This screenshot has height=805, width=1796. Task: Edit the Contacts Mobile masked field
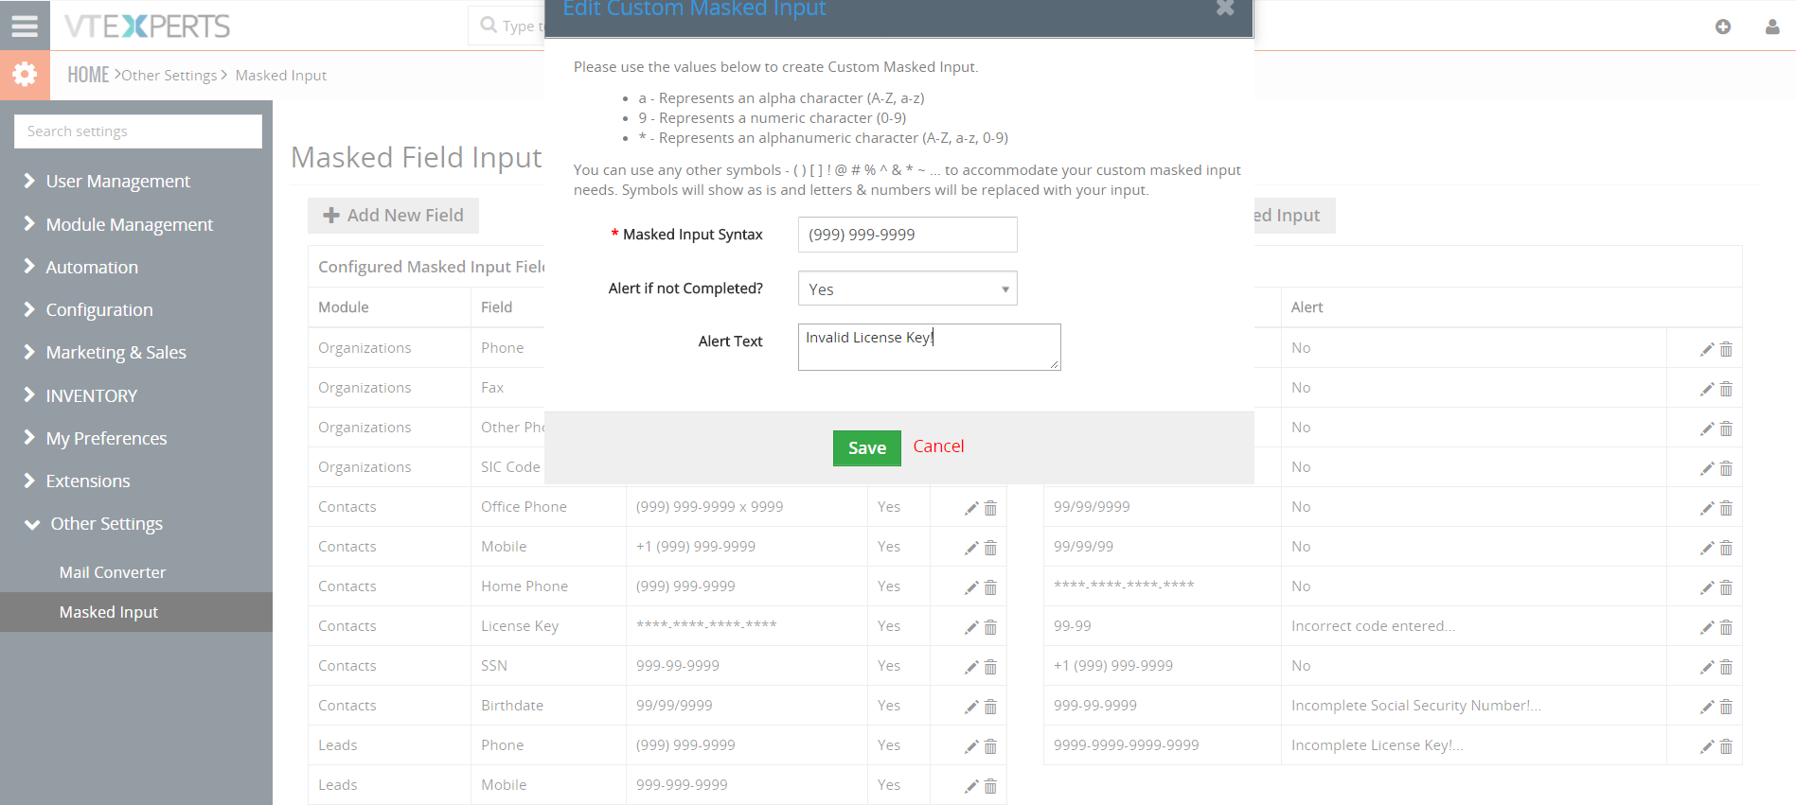point(970,548)
